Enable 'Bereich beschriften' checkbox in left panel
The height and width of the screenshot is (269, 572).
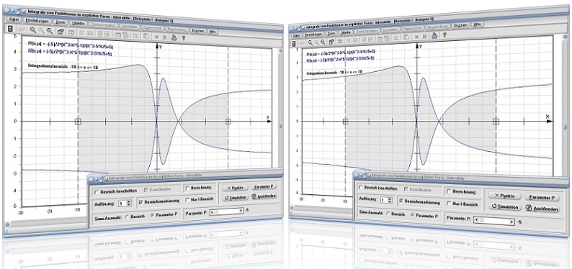pyautogui.click(x=97, y=191)
